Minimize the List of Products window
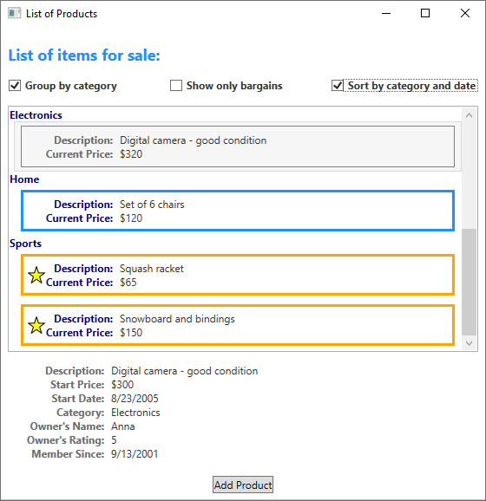 pos(386,13)
